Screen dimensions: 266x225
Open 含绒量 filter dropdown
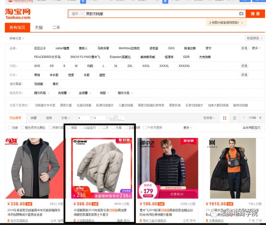[85, 93]
